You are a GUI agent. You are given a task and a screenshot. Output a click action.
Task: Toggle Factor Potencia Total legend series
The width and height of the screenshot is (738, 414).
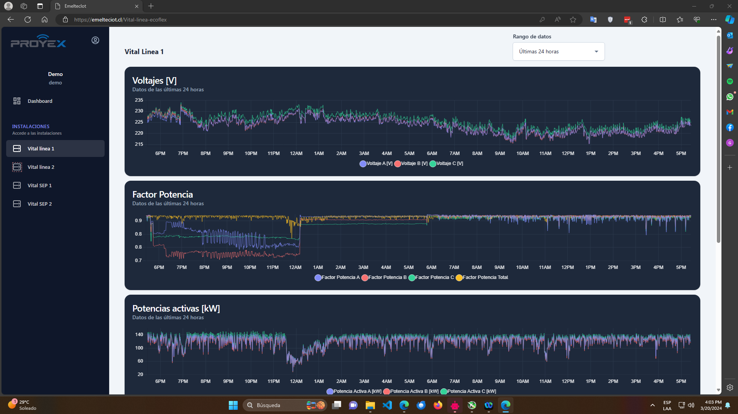point(482,277)
